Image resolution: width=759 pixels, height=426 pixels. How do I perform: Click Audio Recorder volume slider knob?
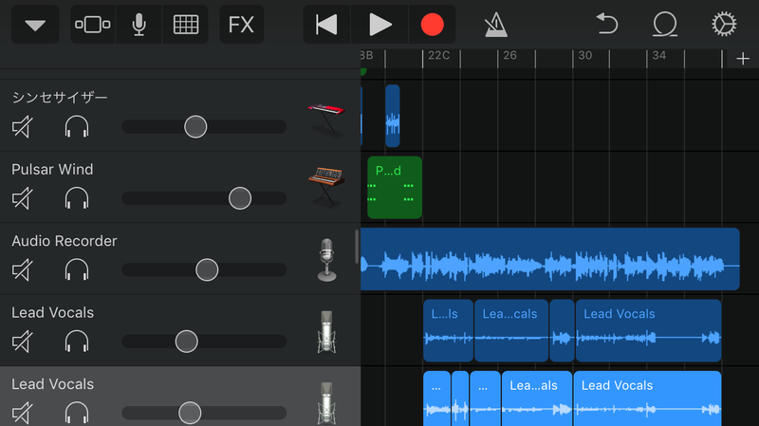point(207,270)
